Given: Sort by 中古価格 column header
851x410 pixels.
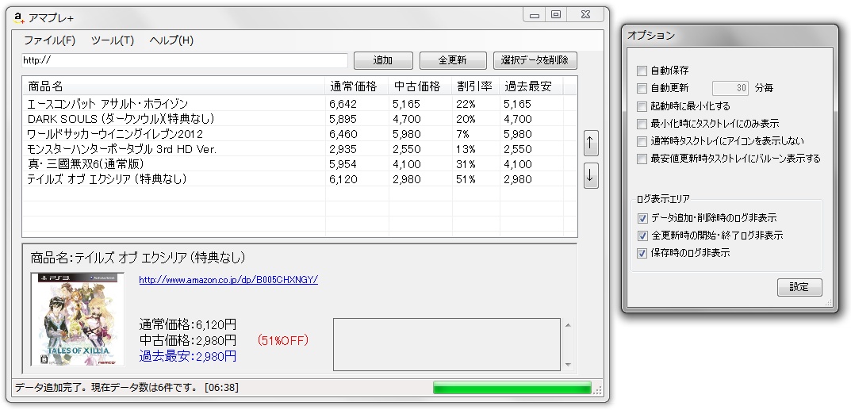Looking at the screenshot, I should (420, 86).
